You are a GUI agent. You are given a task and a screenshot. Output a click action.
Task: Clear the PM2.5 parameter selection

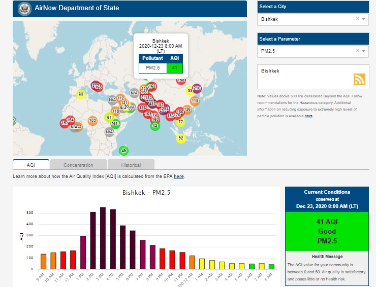(x=357, y=51)
